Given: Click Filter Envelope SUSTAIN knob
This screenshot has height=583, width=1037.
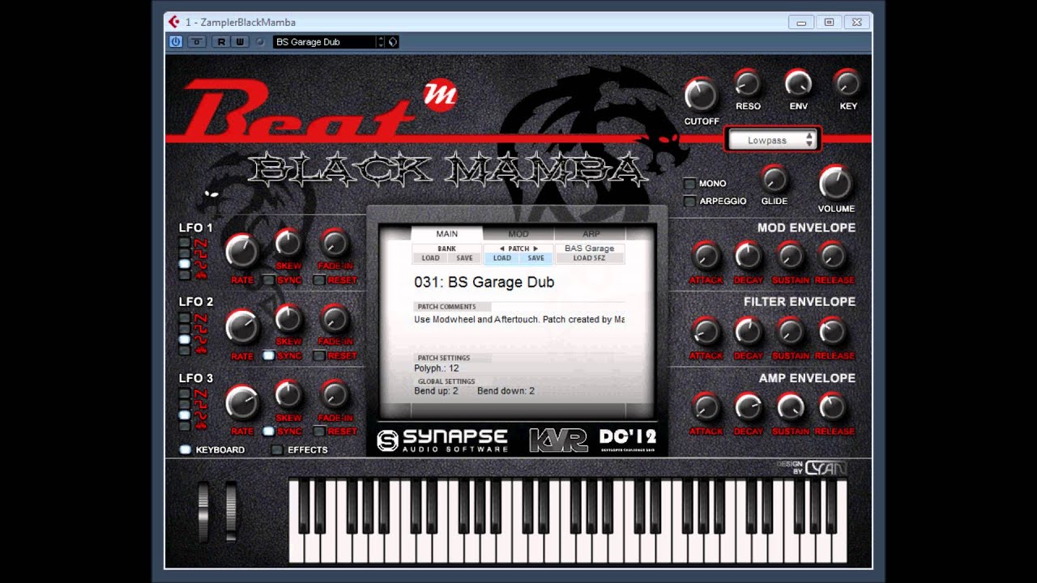Looking at the screenshot, I should coord(790,331).
